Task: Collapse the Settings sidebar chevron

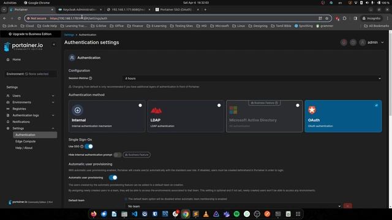Action: point(53,128)
